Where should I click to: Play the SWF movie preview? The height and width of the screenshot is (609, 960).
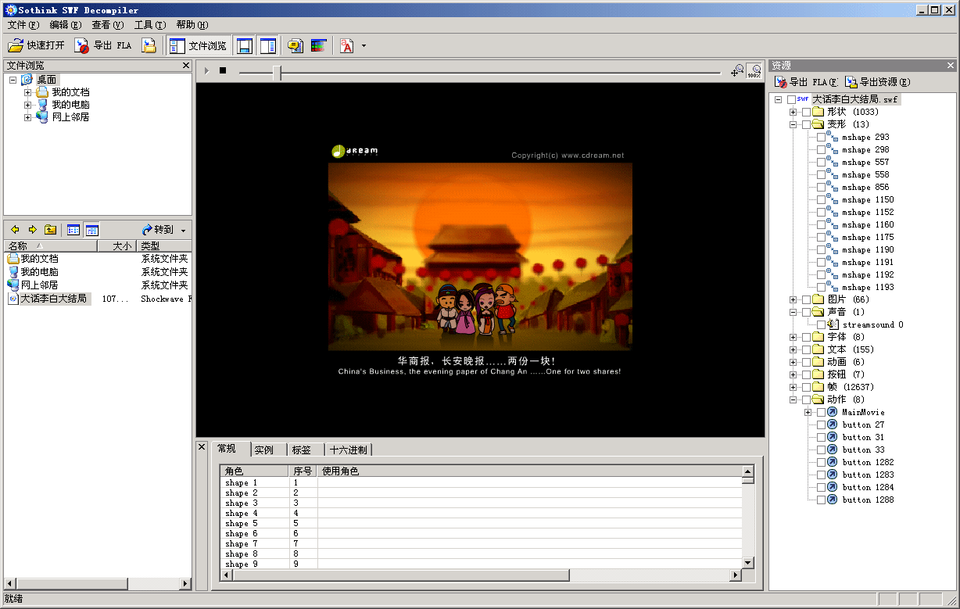[x=206, y=70]
